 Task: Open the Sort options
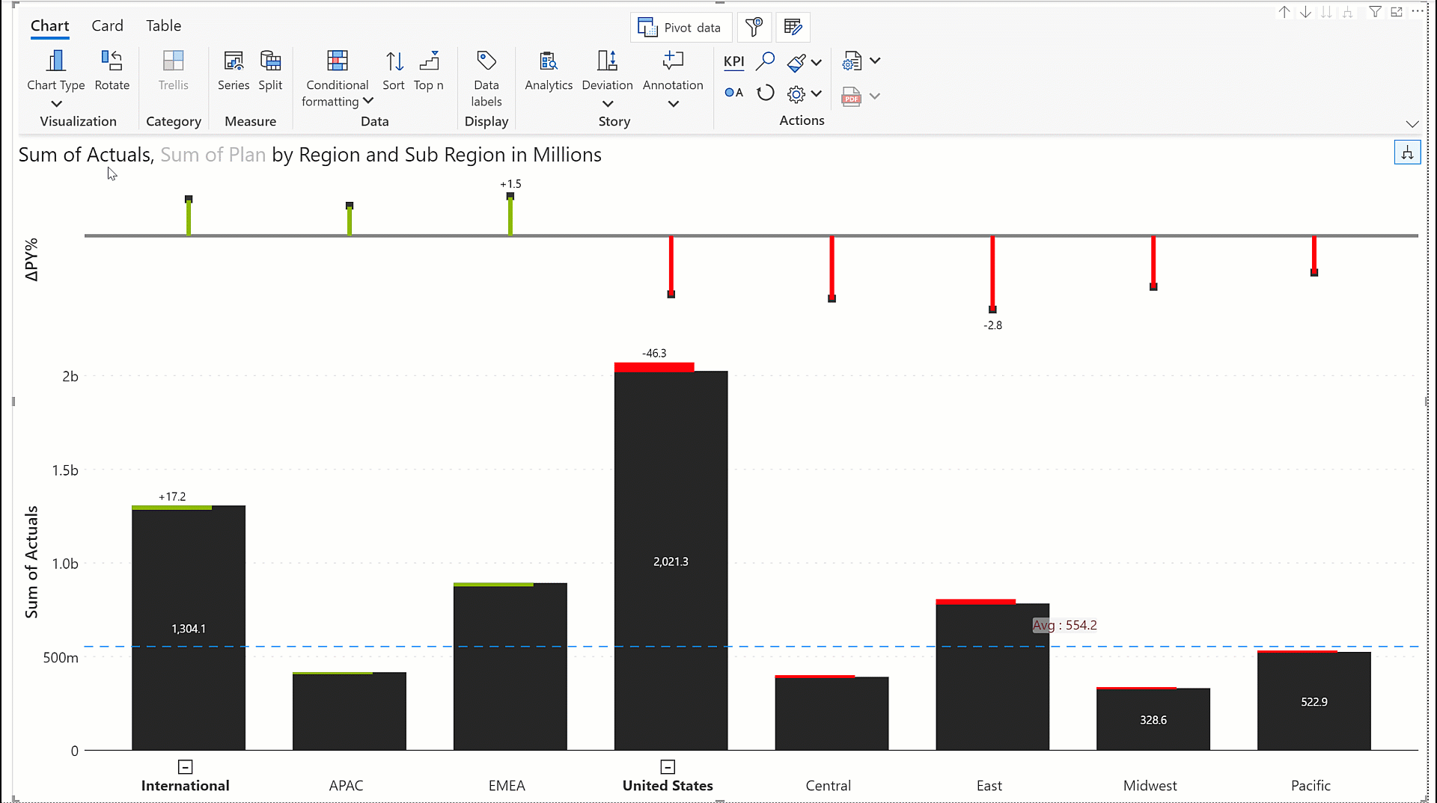pyautogui.click(x=394, y=70)
